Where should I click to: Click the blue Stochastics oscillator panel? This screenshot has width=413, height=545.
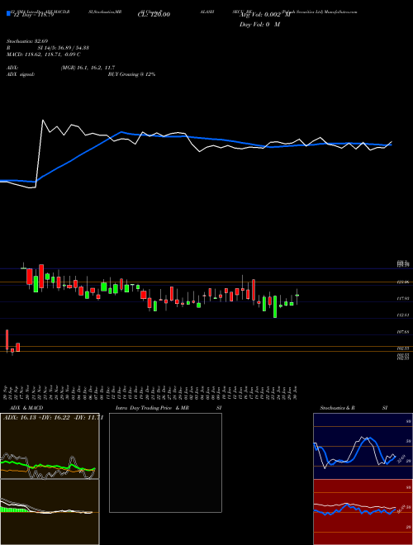[363, 446]
